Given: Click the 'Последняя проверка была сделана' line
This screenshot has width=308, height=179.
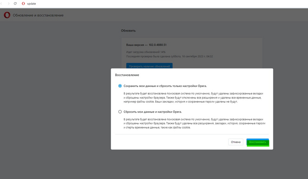Looking at the screenshot, I should pos(169,56).
